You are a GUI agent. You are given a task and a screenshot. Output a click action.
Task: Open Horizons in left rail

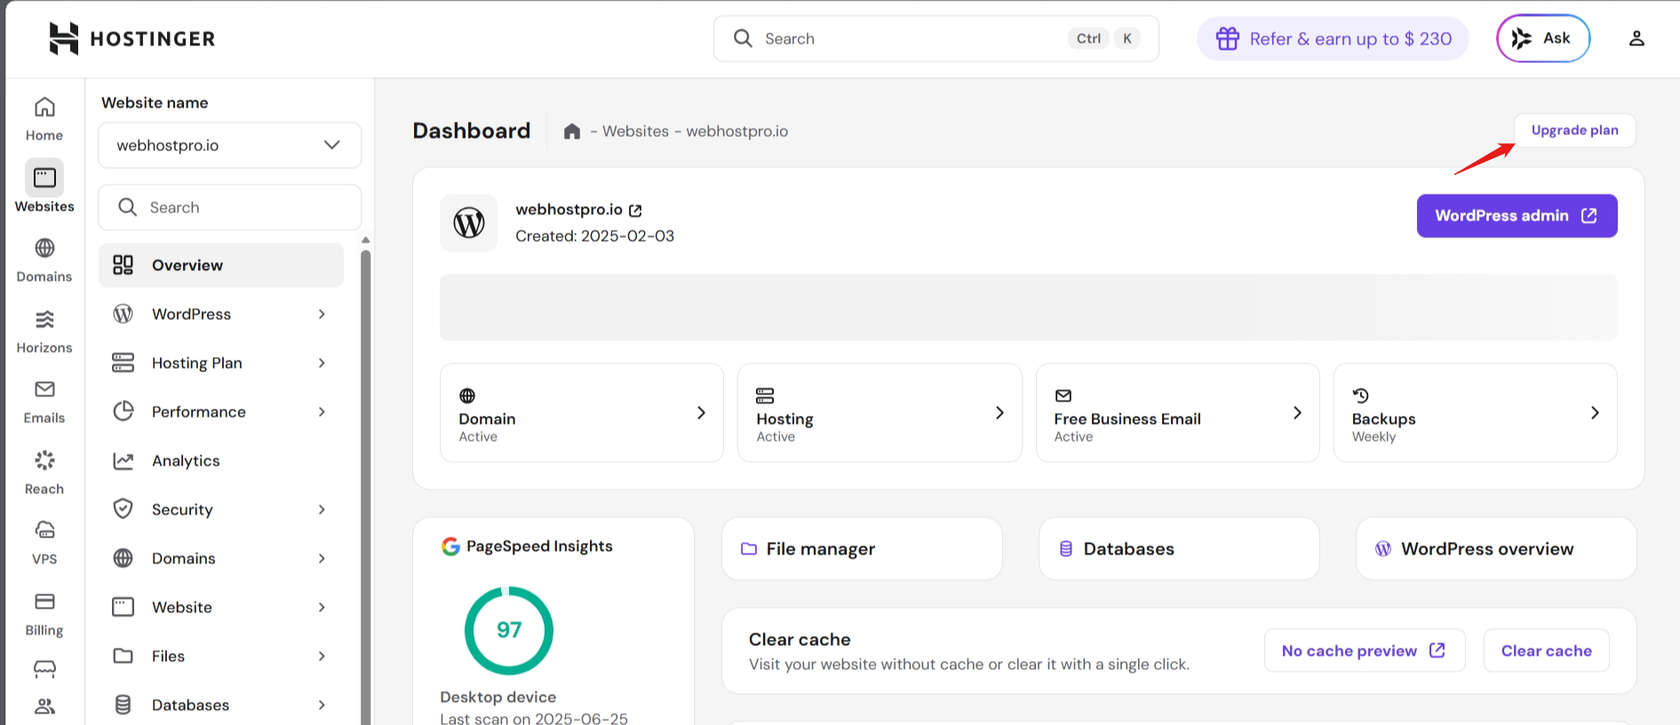[x=44, y=331]
